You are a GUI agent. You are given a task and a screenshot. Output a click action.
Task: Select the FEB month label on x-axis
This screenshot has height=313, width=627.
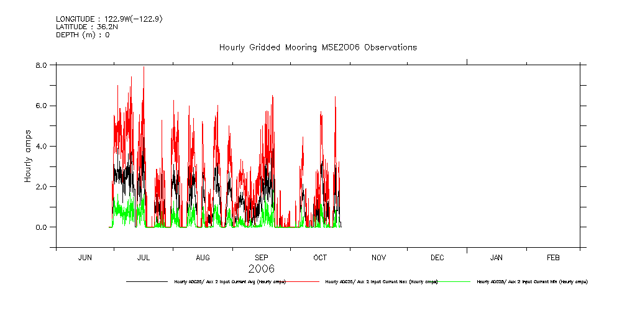(553, 257)
